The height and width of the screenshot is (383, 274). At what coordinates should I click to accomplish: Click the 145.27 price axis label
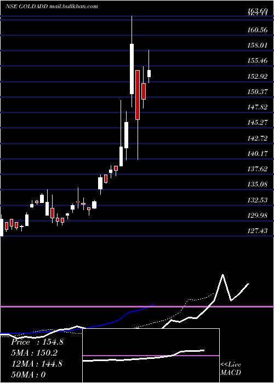point(258,123)
